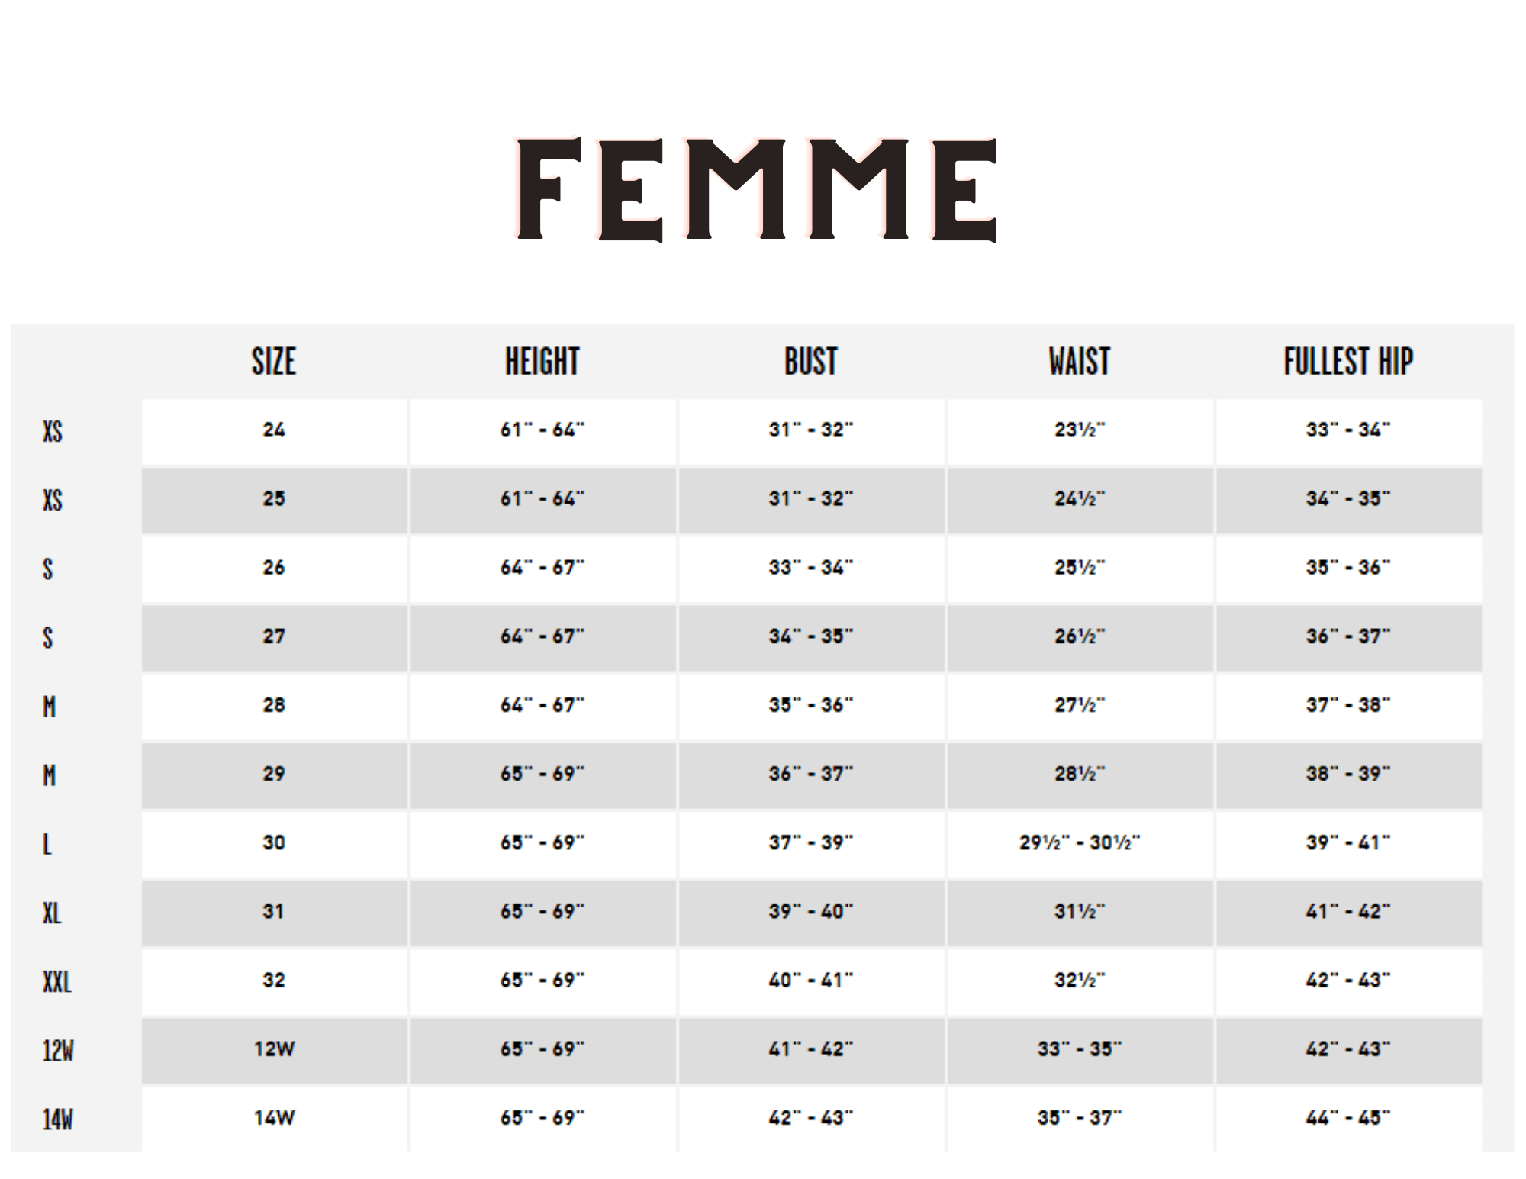Select the size 28 cell
The height and width of the screenshot is (1179, 1526).
(x=274, y=705)
